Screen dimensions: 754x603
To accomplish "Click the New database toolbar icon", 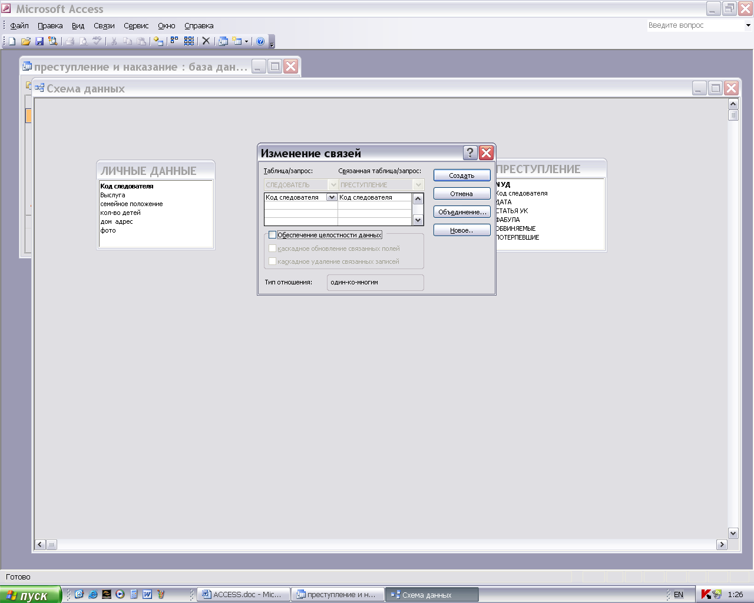I will point(12,41).
